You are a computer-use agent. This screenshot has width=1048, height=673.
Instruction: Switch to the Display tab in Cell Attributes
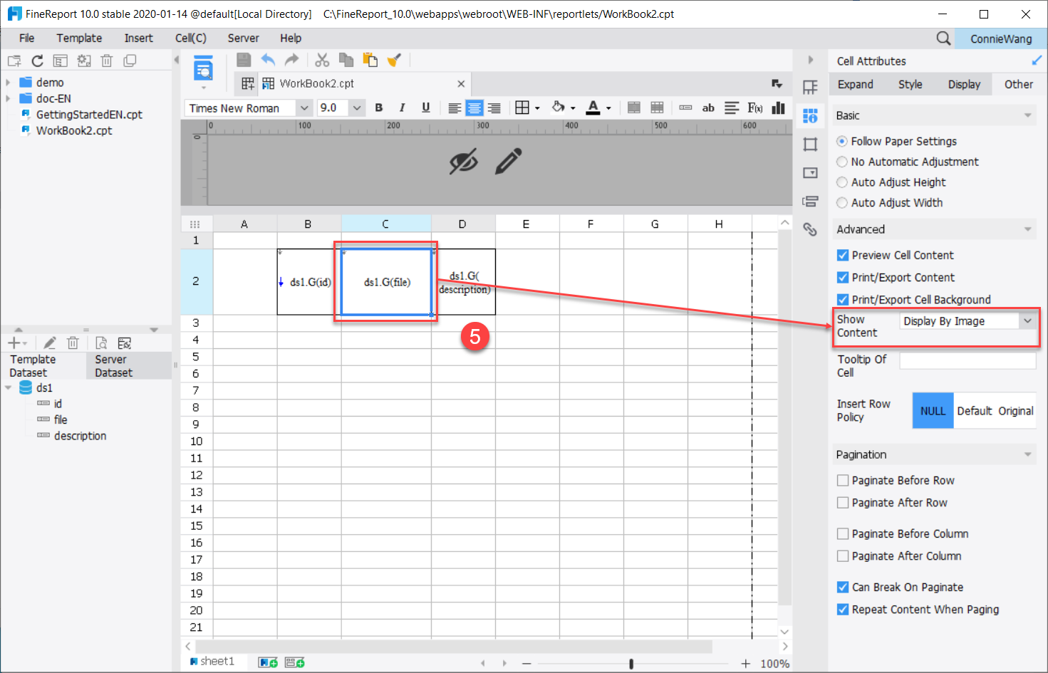tap(963, 84)
